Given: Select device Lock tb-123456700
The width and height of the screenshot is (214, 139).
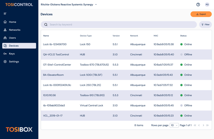Looking at the screenshot, I should click(x=55, y=45).
